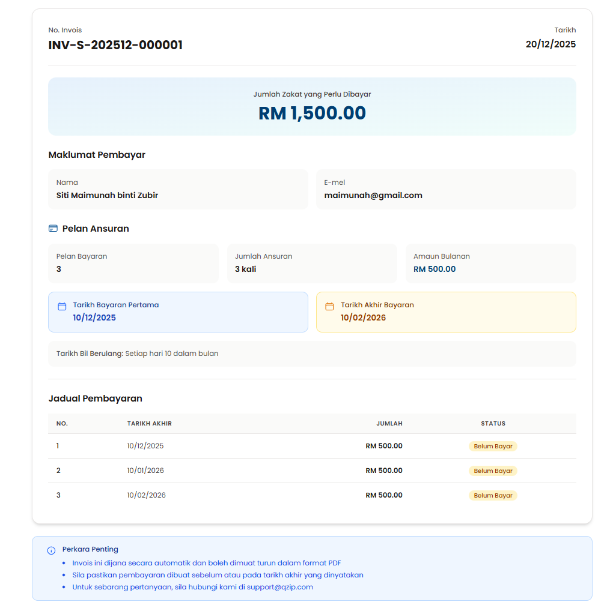613x608 pixels.
Task: Click Belum Bayar badge for 10/01/2026 payment
Action: (x=493, y=471)
